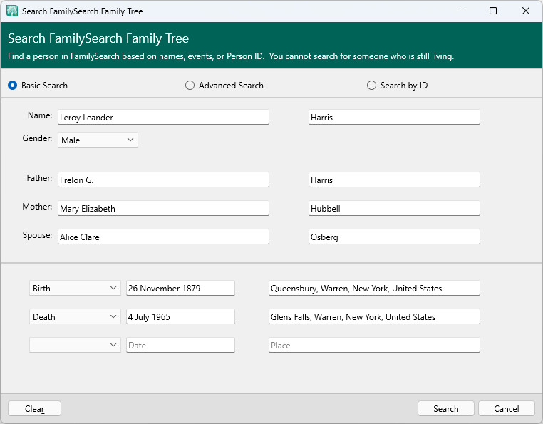Viewport: 543px width, 424px height.
Task: Click the Cancel button
Action: (506, 409)
